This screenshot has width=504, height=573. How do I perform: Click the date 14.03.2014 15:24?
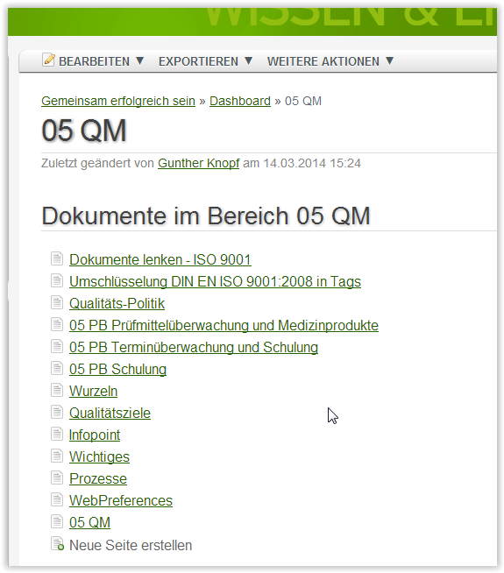point(312,163)
